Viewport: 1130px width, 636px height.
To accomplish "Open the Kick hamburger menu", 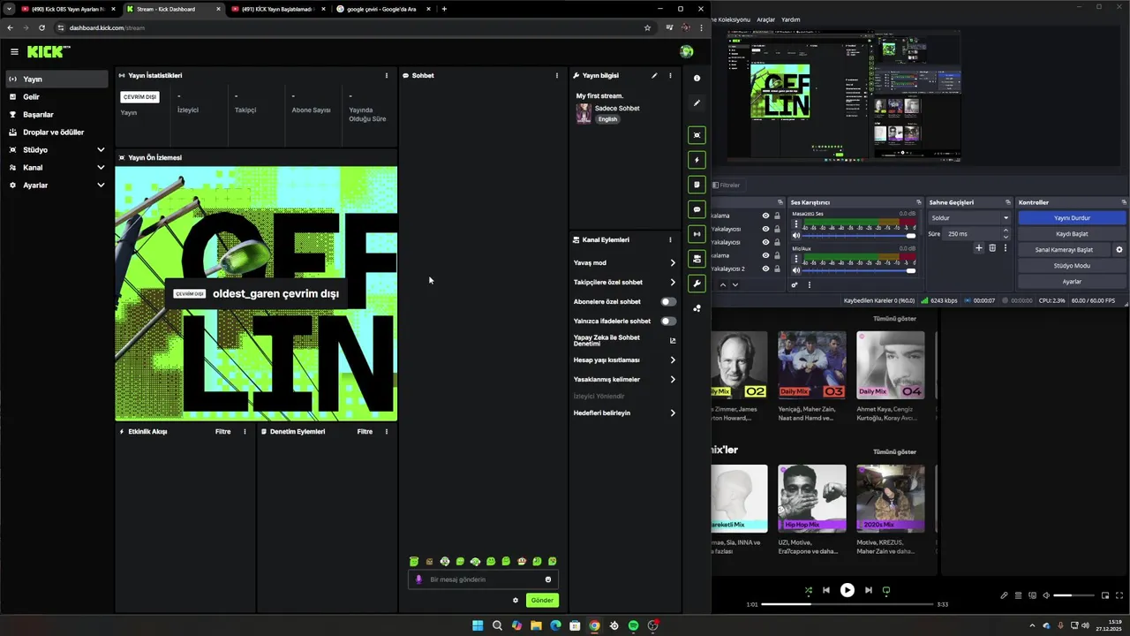I will (14, 52).
